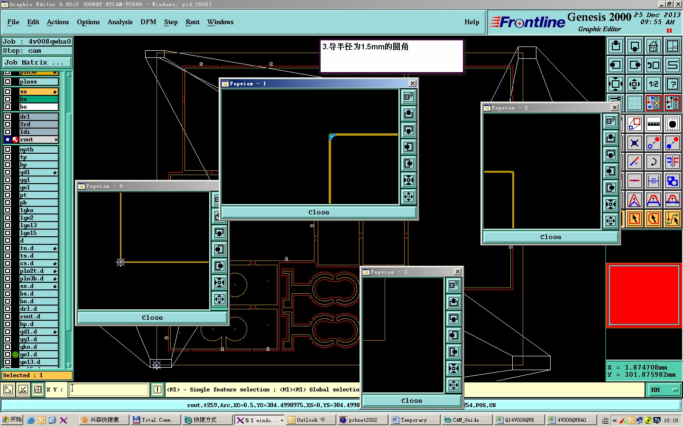Click the left traffic-light net icon
This screenshot has height=427, width=683.
[x=654, y=103]
